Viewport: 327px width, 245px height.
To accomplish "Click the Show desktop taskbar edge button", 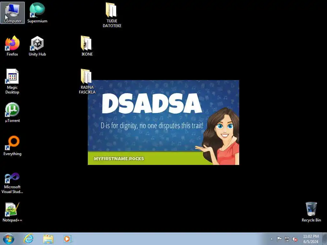I will coord(325,239).
